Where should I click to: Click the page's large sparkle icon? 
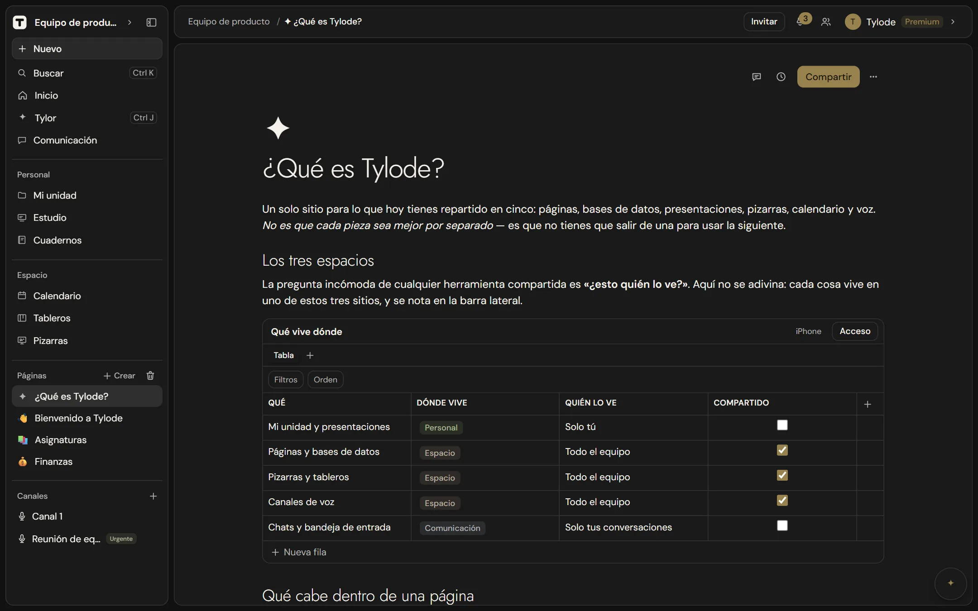coord(278,128)
